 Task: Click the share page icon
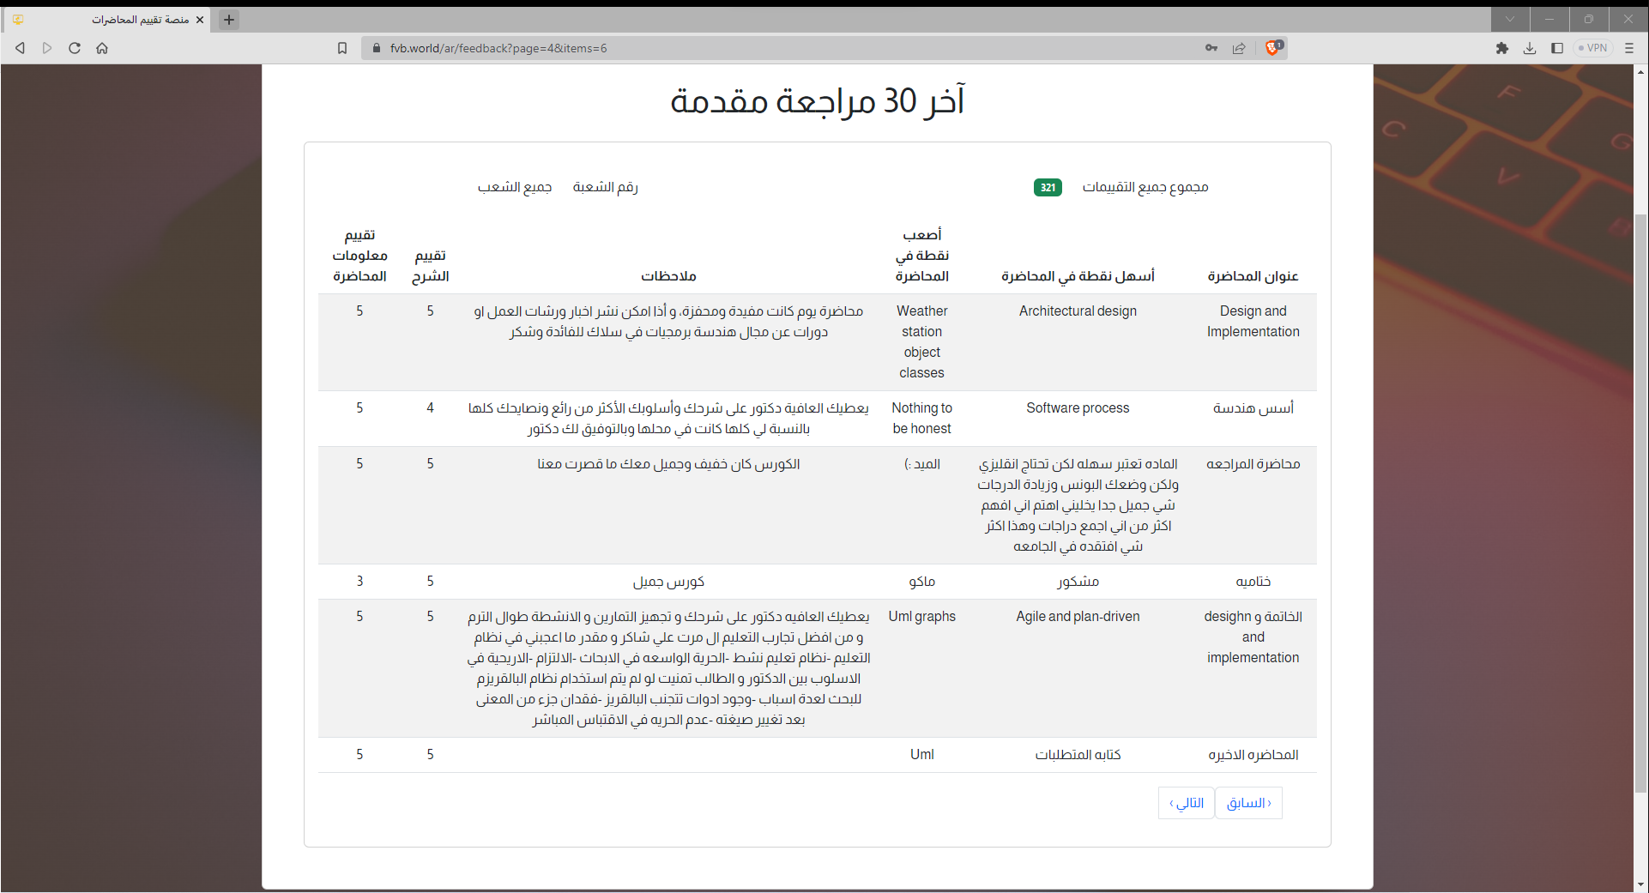pyautogui.click(x=1239, y=48)
